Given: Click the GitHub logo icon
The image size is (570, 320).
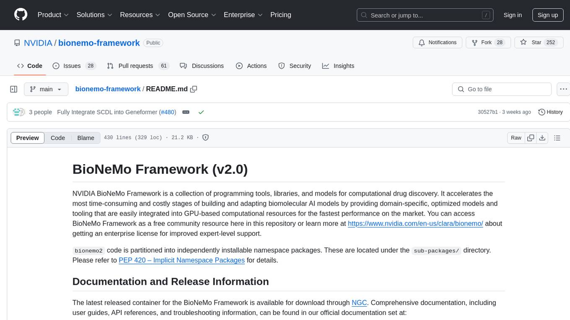Looking at the screenshot, I should (21, 15).
